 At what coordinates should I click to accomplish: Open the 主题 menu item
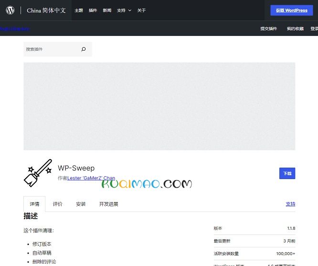[x=79, y=11]
